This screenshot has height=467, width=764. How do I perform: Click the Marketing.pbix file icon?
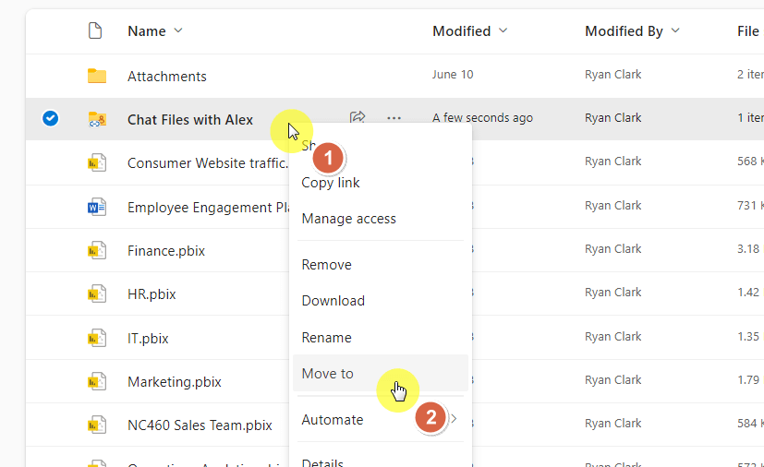click(x=97, y=381)
